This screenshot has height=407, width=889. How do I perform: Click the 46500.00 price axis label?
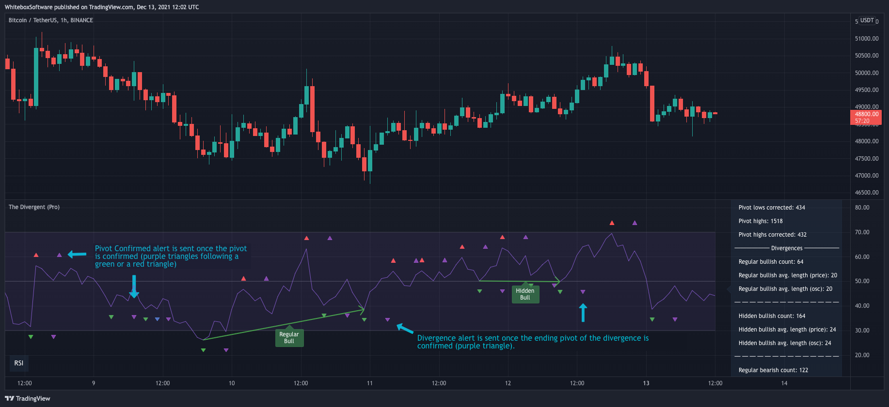click(x=867, y=193)
